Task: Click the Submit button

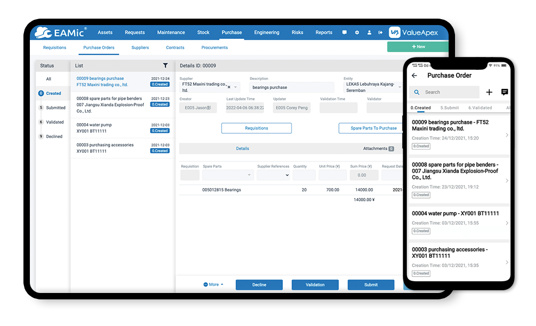Action: pos(371,284)
